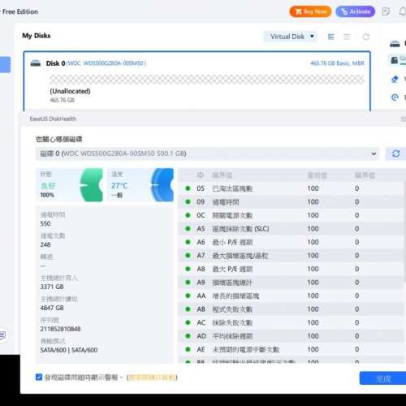Select the attribute row with ID A6
The height and width of the screenshot is (406, 406).
click(x=291, y=242)
